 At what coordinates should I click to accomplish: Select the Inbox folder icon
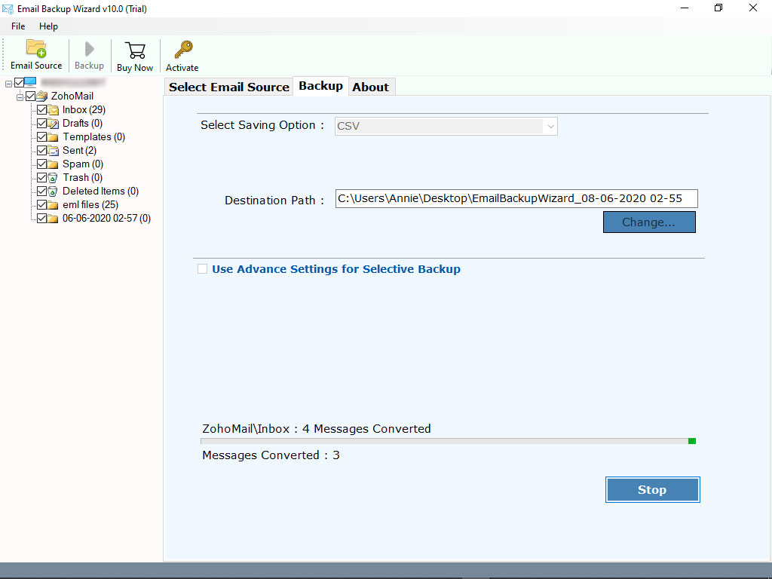tap(54, 109)
